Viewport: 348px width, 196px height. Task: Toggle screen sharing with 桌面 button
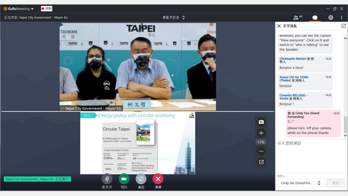141,179
